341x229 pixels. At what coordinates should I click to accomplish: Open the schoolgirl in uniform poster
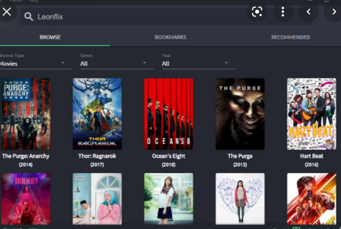[x=168, y=199]
